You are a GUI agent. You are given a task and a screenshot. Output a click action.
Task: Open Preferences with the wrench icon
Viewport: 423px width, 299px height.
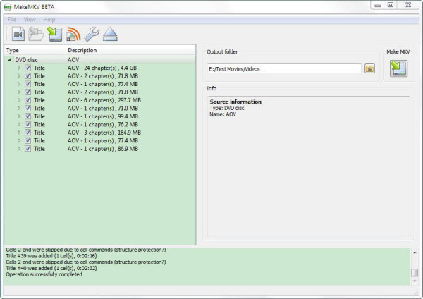pyautogui.click(x=92, y=34)
